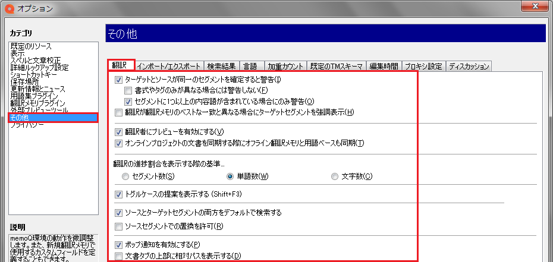Enable 書式やタグのみが異なる場合には警告しない checkbox
Image resolution: width=553 pixels, height=262 pixels.
click(x=128, y=90)
